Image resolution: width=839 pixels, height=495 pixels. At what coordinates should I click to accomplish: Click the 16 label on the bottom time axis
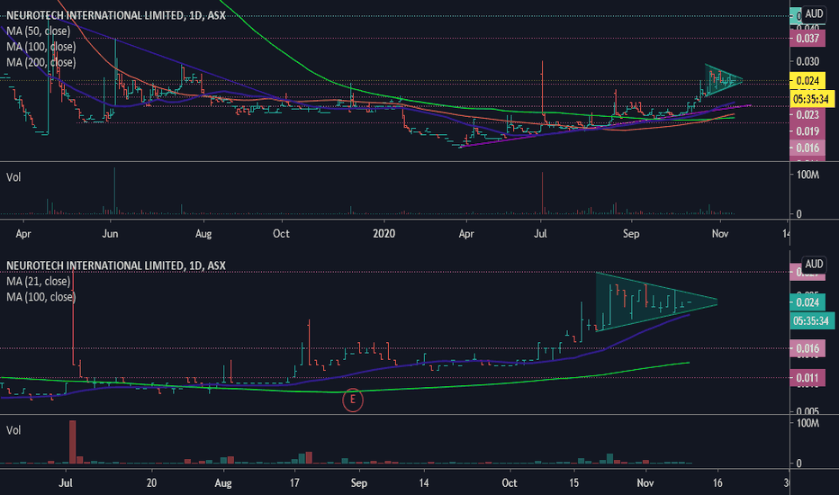tap(717, 482)
